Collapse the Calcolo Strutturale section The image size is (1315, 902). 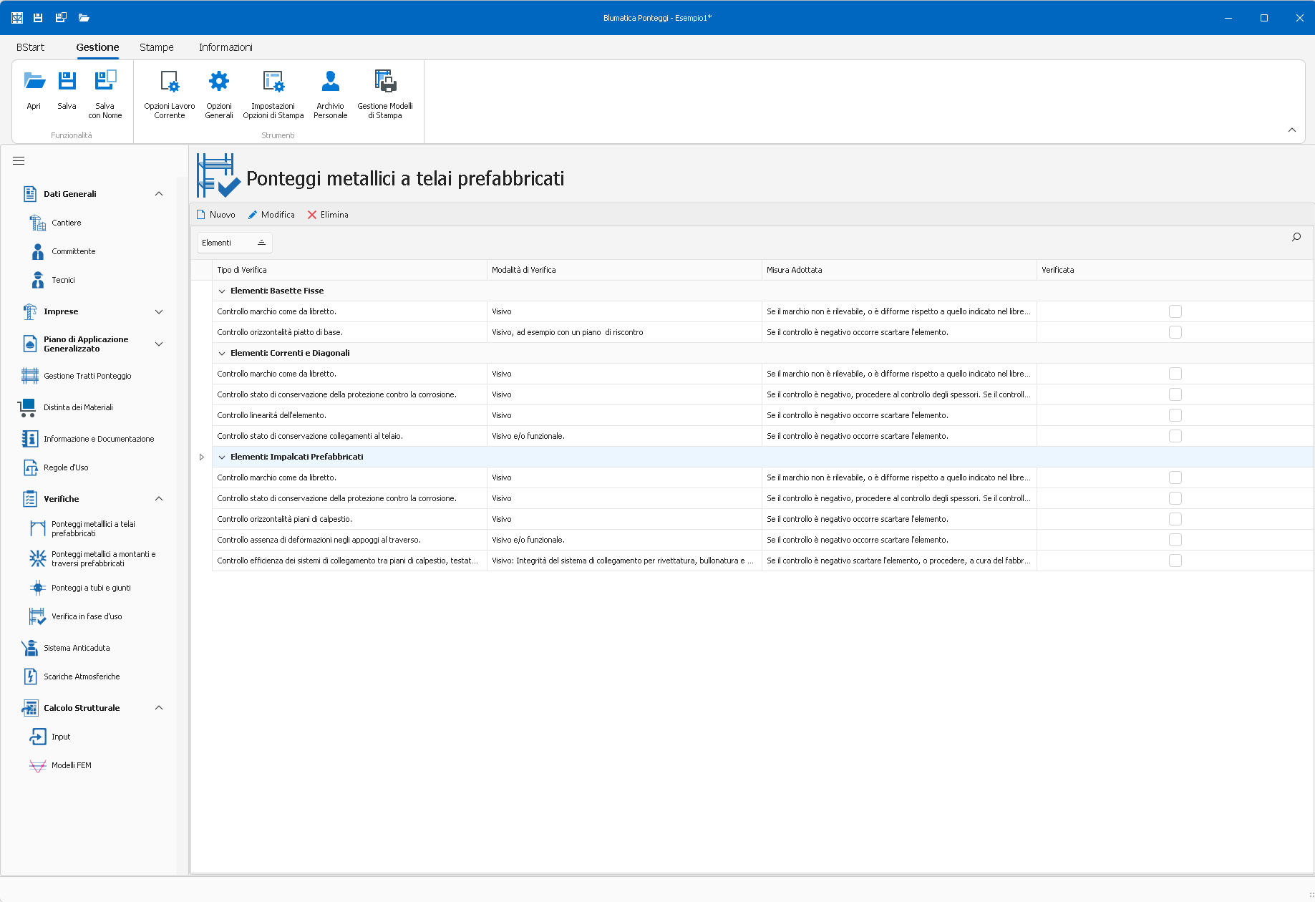(159, 708)
